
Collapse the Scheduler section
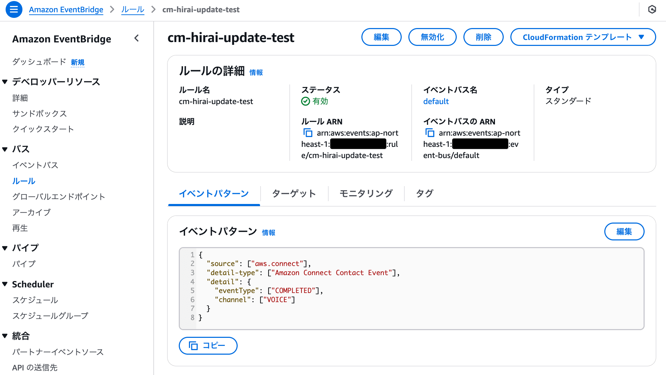[5, 284]
